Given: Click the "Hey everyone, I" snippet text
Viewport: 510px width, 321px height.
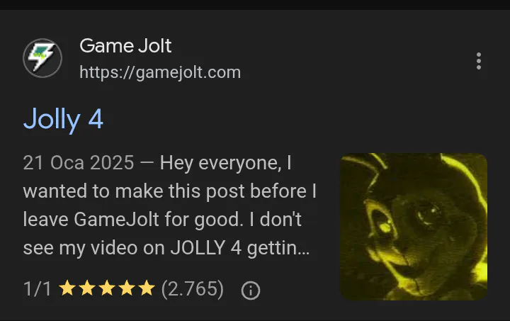Looking at the screenshot, I should point(225,163).
